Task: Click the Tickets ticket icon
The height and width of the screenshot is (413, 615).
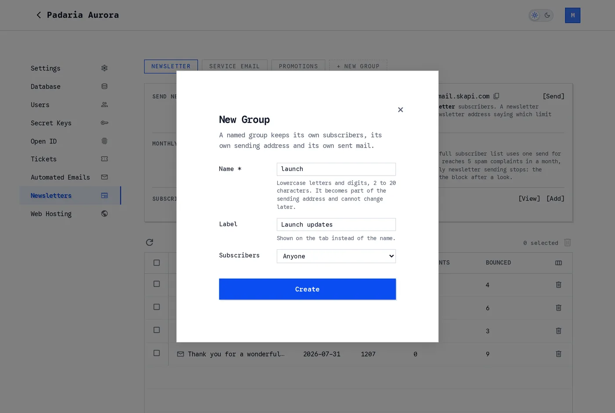Action: click(x=105, y=159)
